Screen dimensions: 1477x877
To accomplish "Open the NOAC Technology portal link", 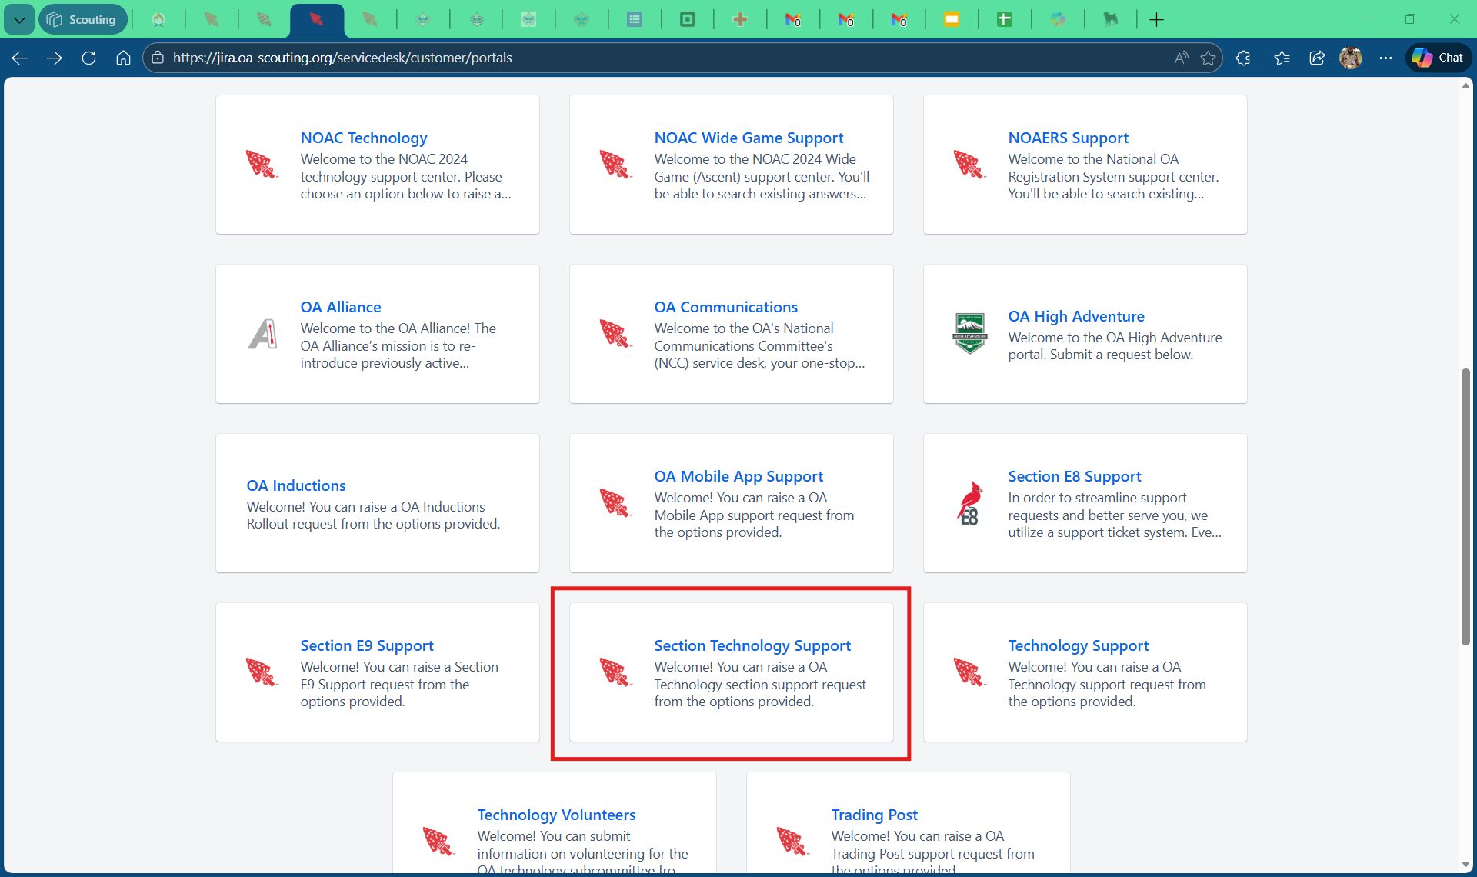I will [363, 138].
